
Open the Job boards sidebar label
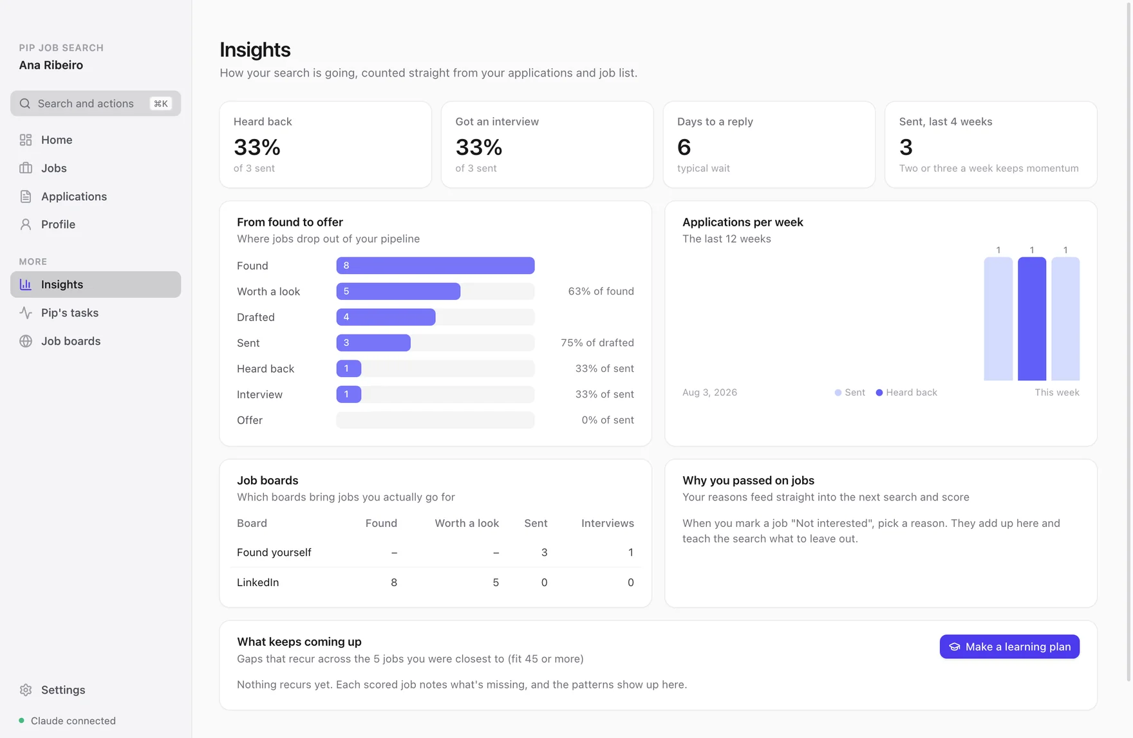click(71, 341)
